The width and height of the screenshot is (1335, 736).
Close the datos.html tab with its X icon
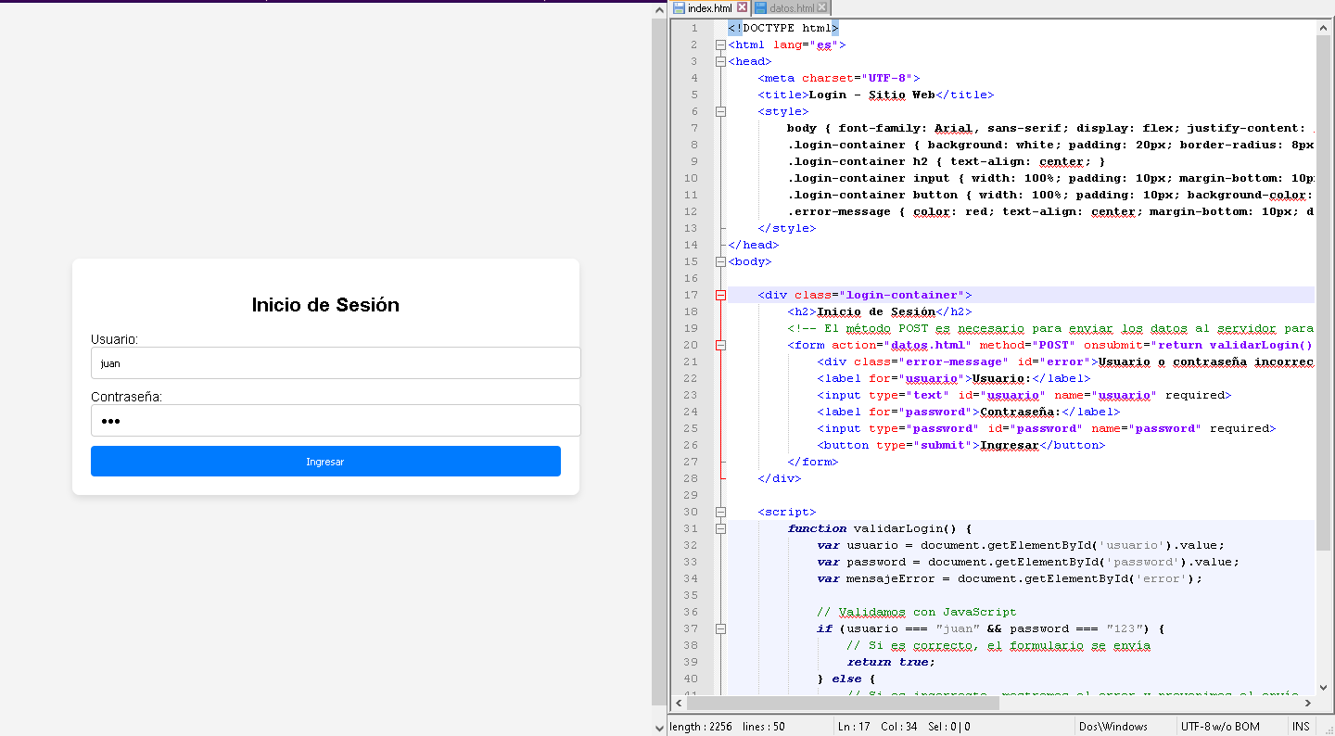coord(821,8)
